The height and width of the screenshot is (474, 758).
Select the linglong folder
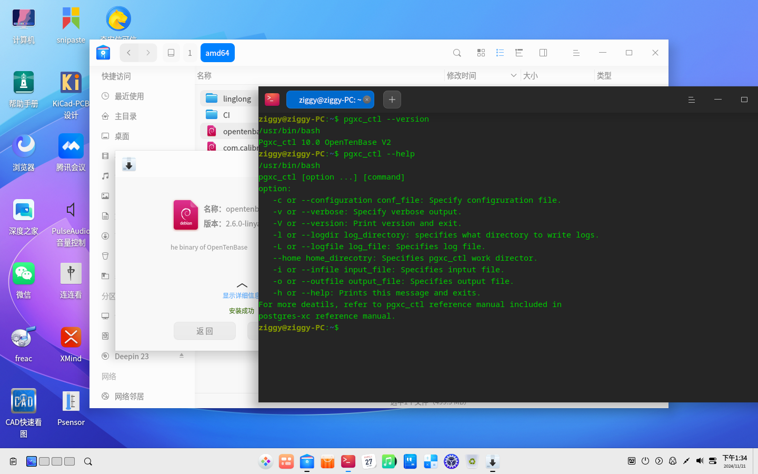(229, 98)
